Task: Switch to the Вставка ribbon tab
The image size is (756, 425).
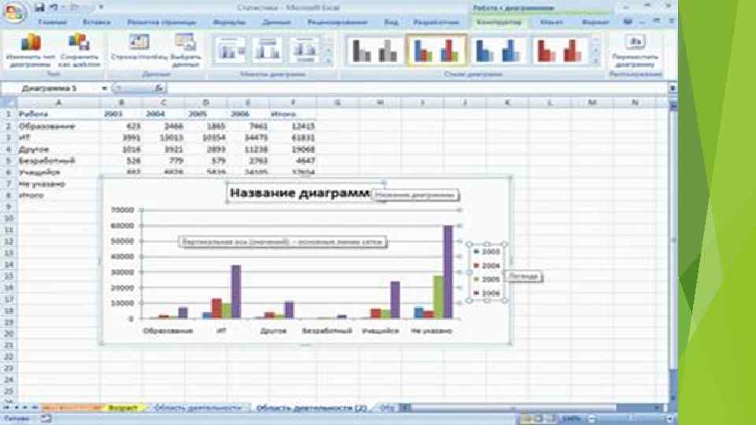Action: pos(96,22)
